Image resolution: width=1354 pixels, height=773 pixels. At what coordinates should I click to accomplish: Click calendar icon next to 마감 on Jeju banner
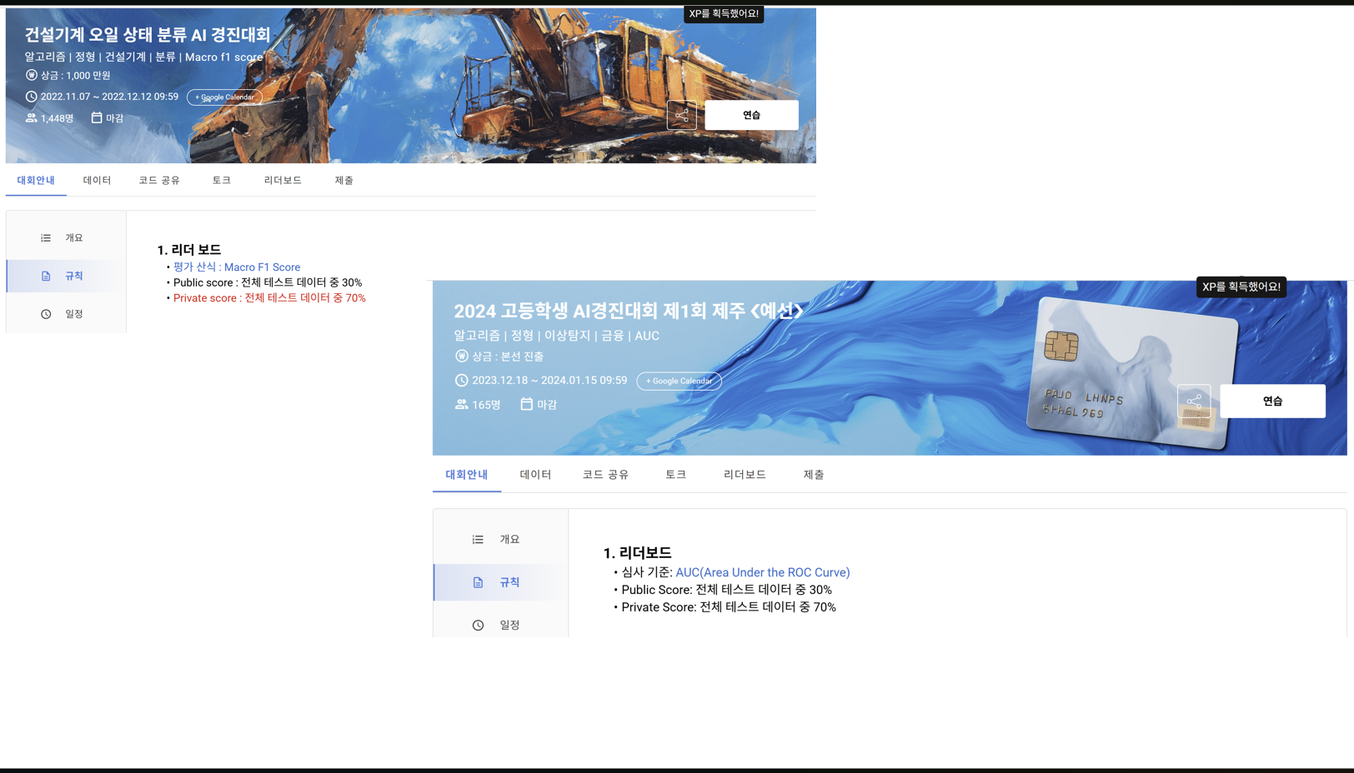pyautogui.click(x=526, y=404)
